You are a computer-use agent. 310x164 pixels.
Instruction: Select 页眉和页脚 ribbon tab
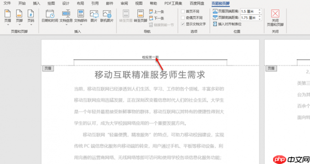(x=221, y=3)
